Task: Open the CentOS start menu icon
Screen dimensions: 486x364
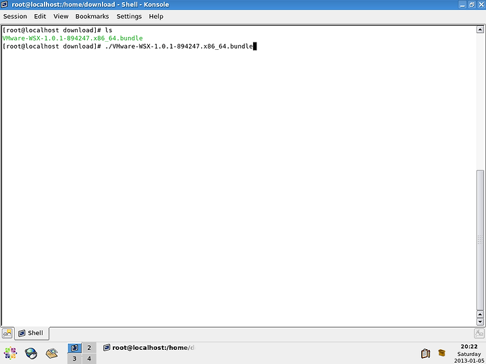Action: click(10, 353)
